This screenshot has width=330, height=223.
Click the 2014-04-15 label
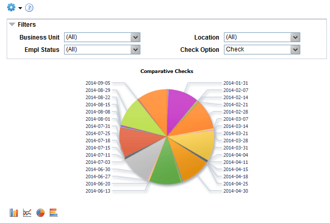pos(236,169)
